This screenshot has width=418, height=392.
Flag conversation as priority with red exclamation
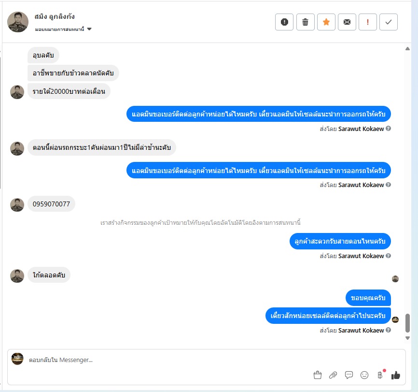[x=368, y=22]
